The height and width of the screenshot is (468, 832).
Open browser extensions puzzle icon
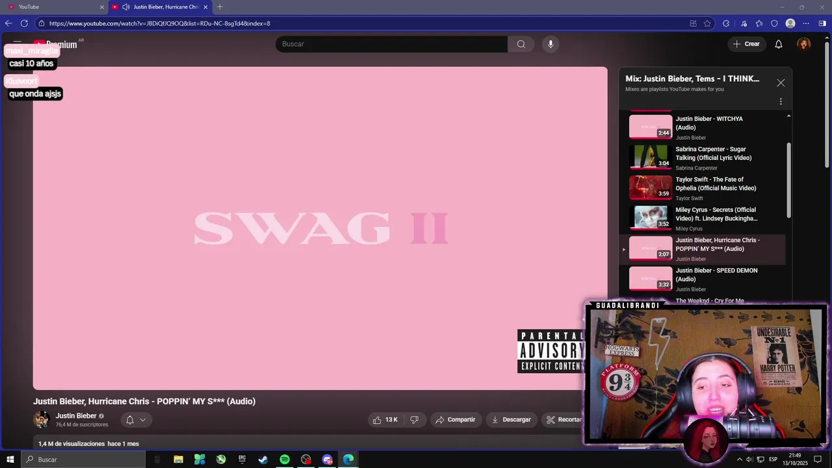pos(726,23)
